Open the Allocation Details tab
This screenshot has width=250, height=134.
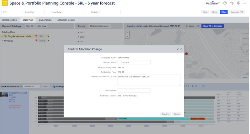tap(66, 20)
